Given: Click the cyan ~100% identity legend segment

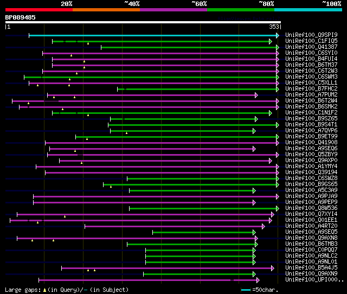Looking at the screenshot, I should click(x=309, y=10).
